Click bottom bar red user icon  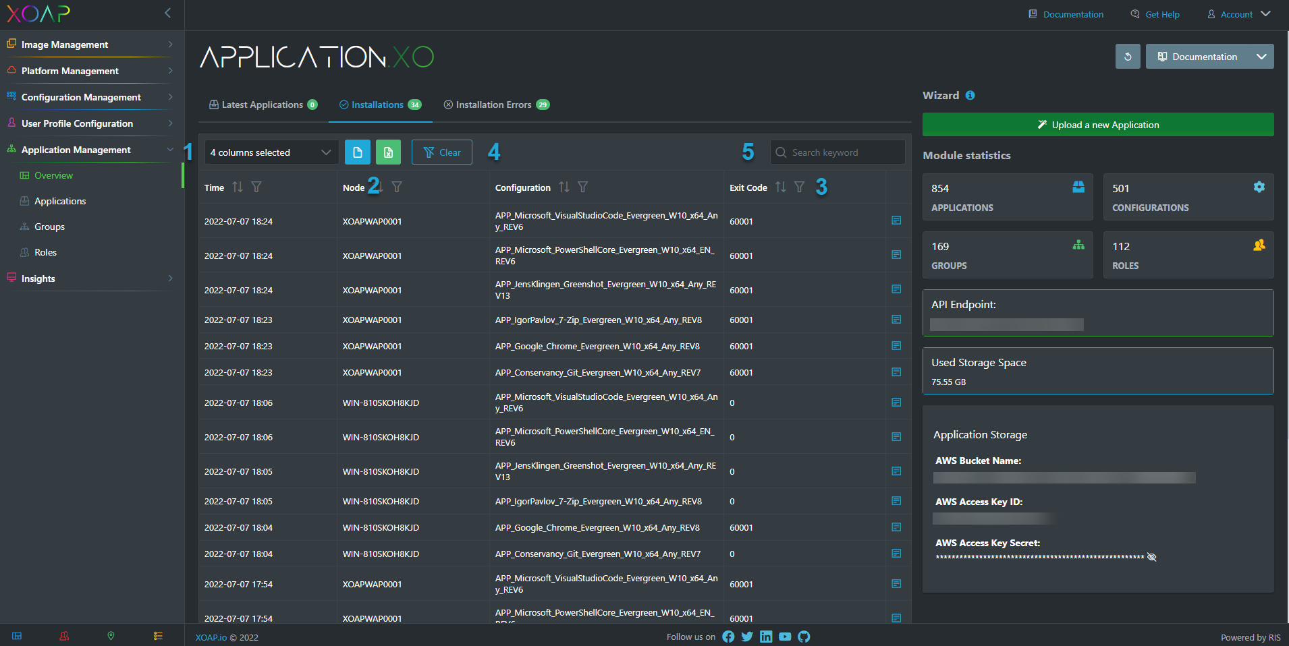coord(64,636)
